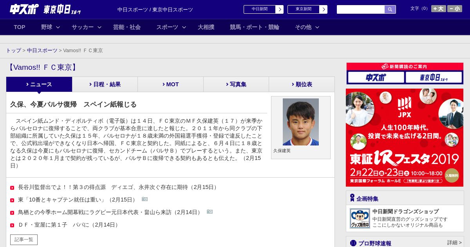
Task: Click camera icon beside 鳥栖 article
Action: (x=210, y=212)
